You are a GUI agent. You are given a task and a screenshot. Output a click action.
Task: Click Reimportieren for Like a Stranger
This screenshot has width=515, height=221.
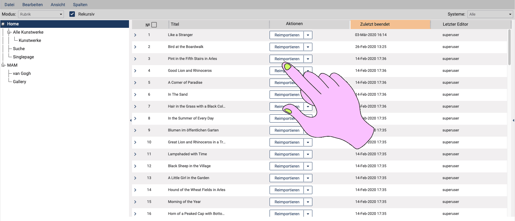[x=287, y=35]
